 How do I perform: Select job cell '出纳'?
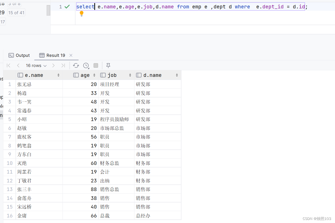tap(116, 181)
